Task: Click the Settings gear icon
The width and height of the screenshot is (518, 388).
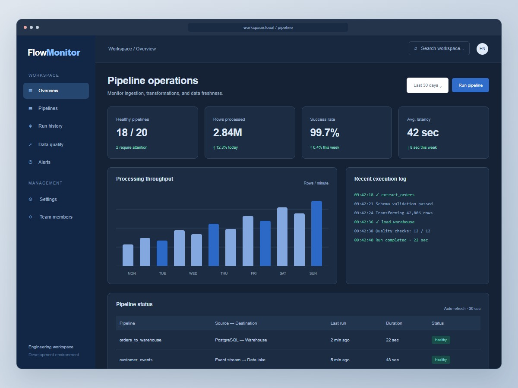Action: coord(30,200)
